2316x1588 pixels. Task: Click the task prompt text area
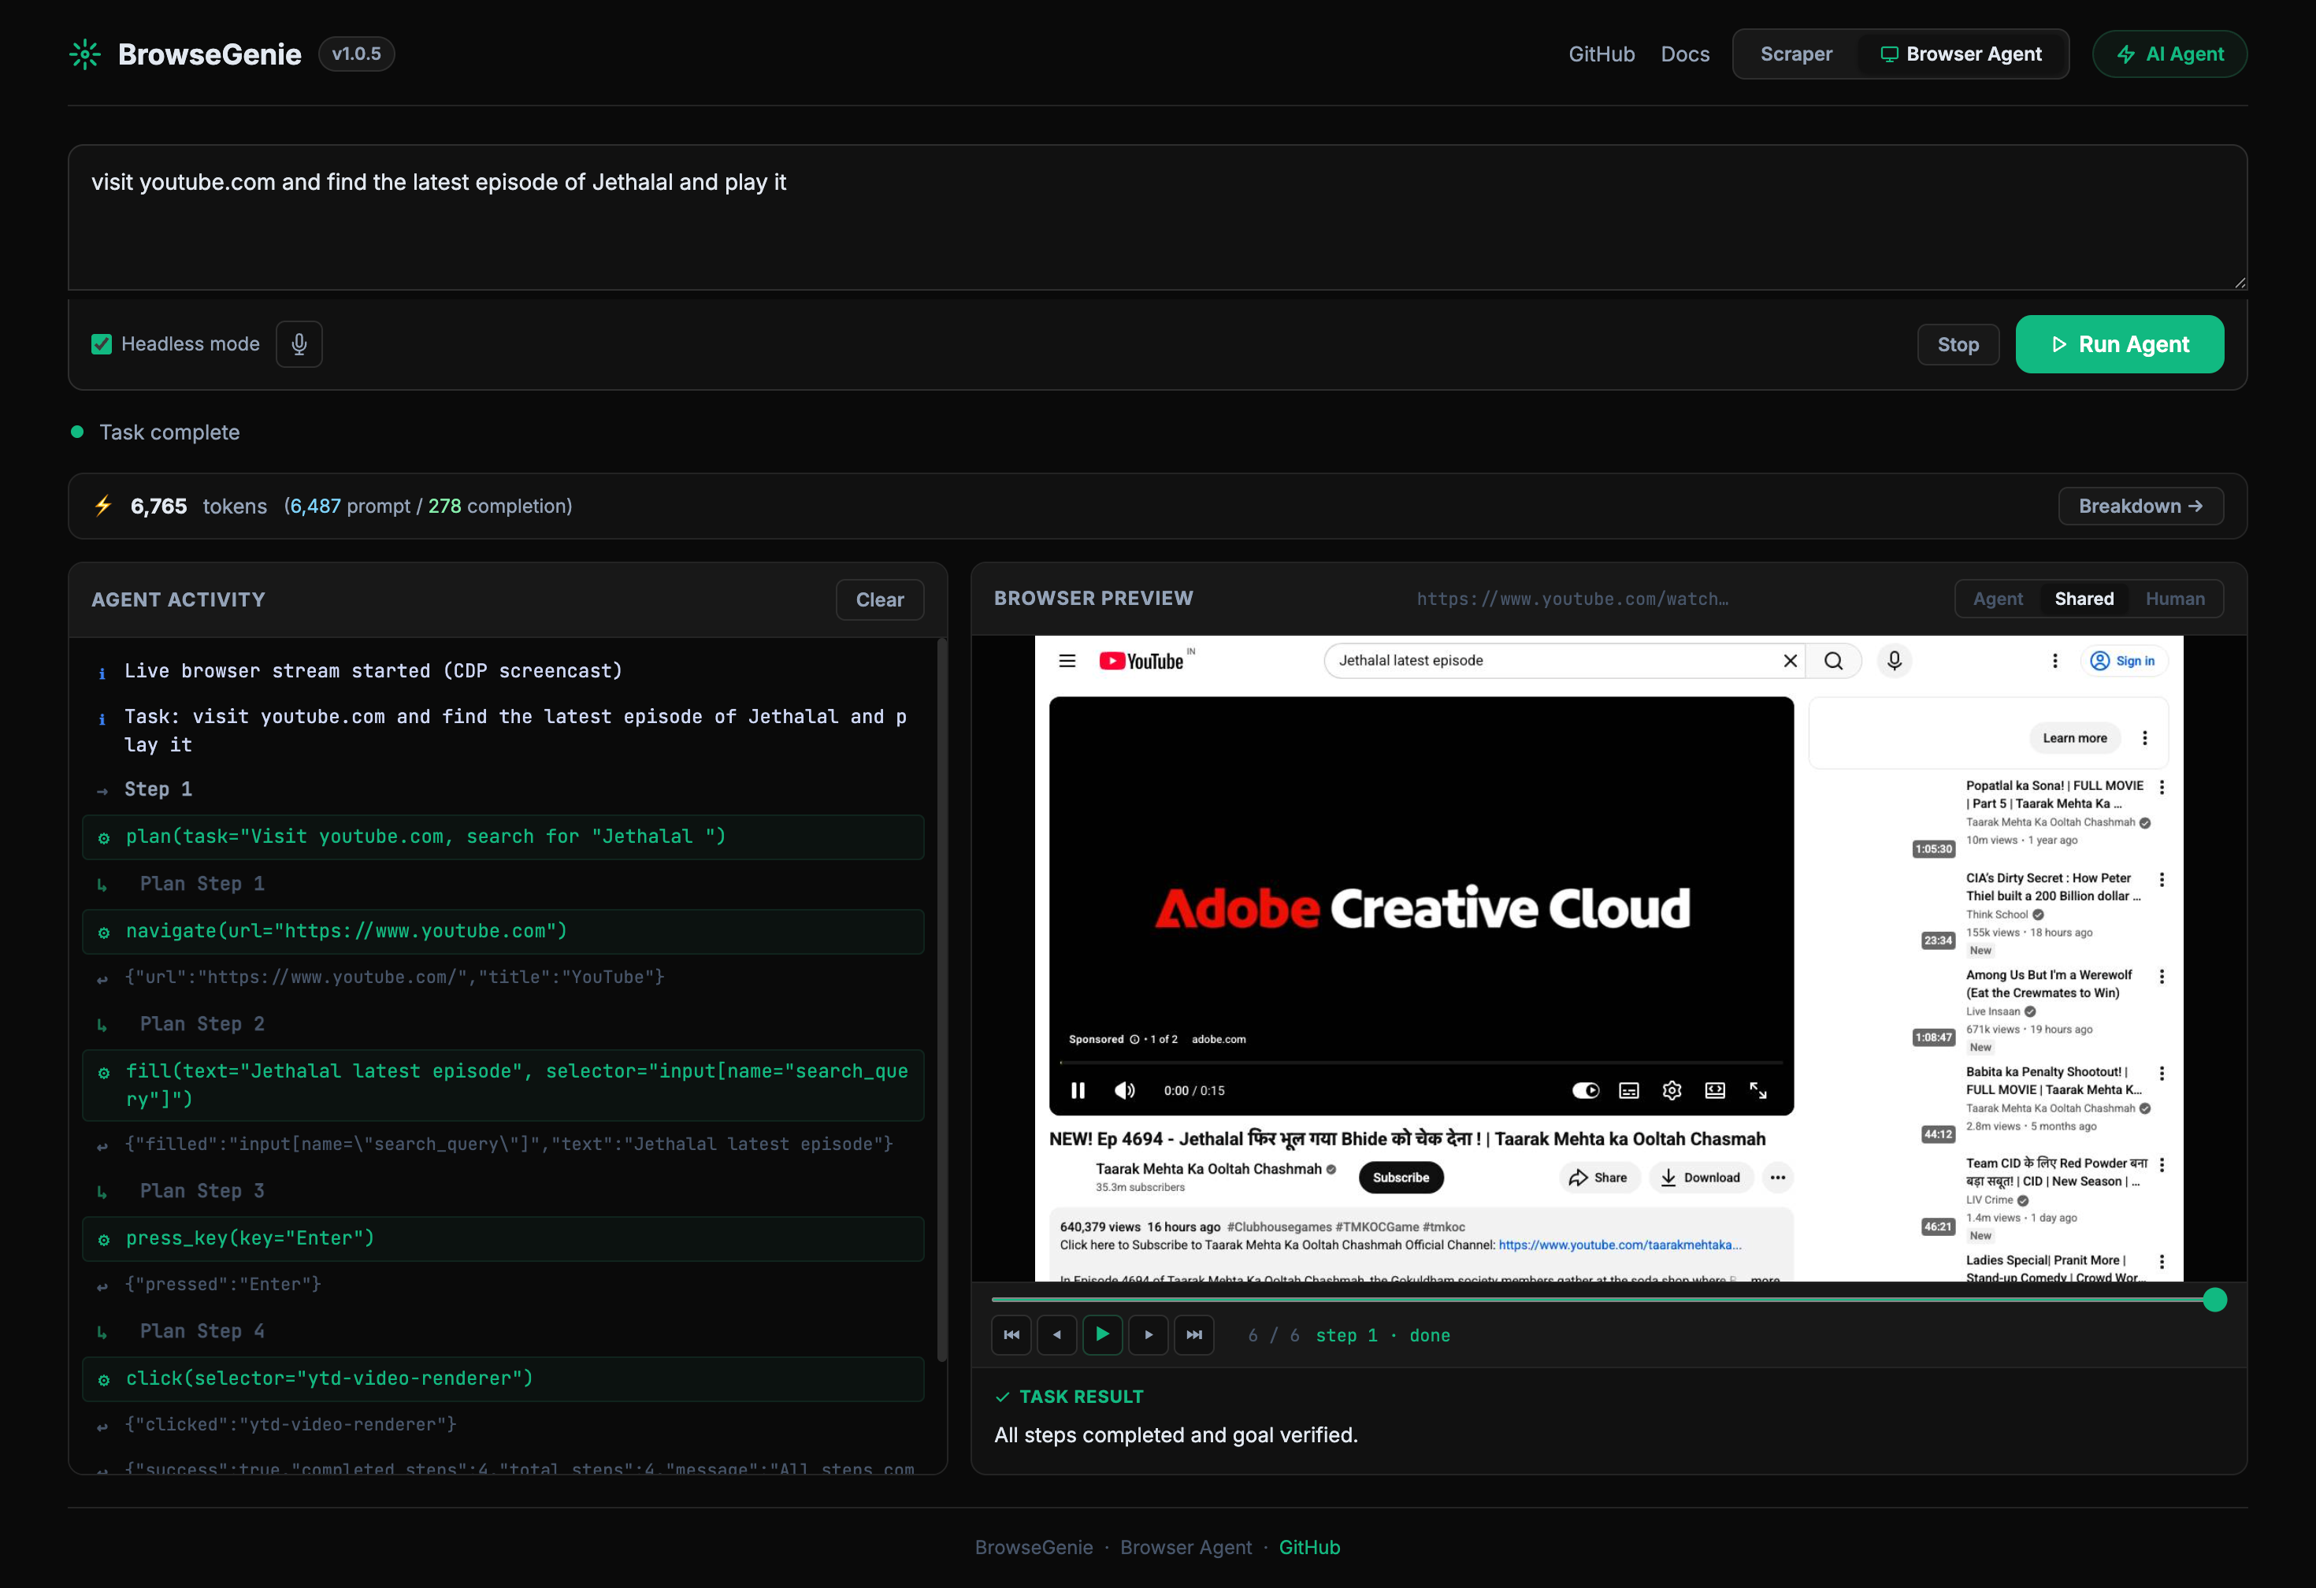[x=1157, y=217]
